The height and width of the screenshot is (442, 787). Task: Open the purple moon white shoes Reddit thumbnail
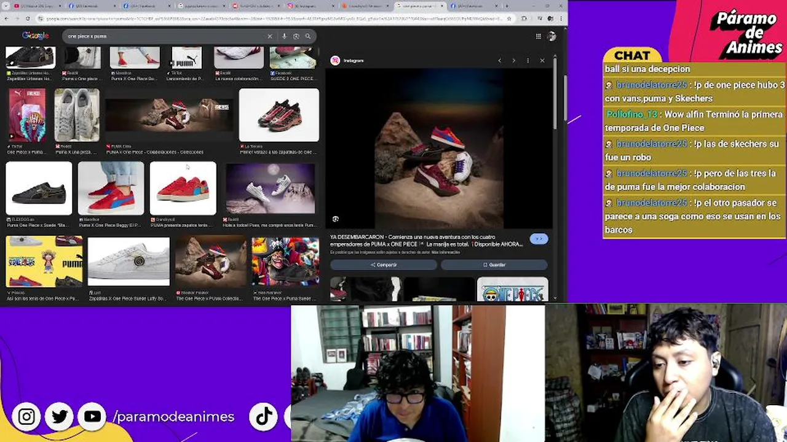pos(270,188)
